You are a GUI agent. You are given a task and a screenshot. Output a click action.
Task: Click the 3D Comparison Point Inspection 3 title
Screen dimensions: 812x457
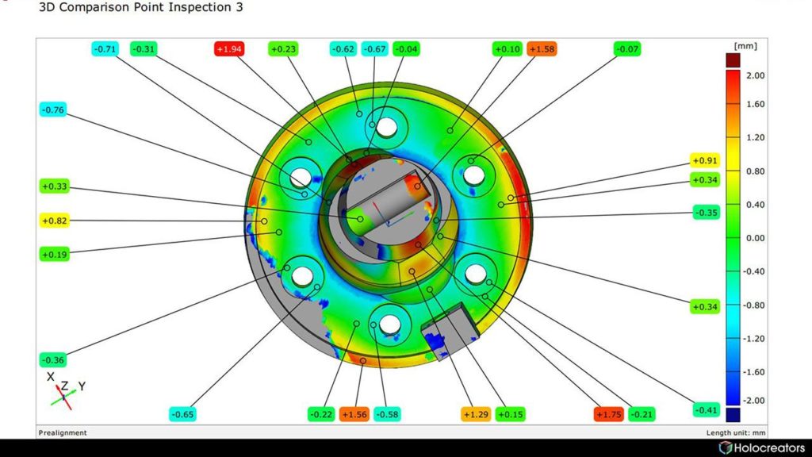click(141, 7)
